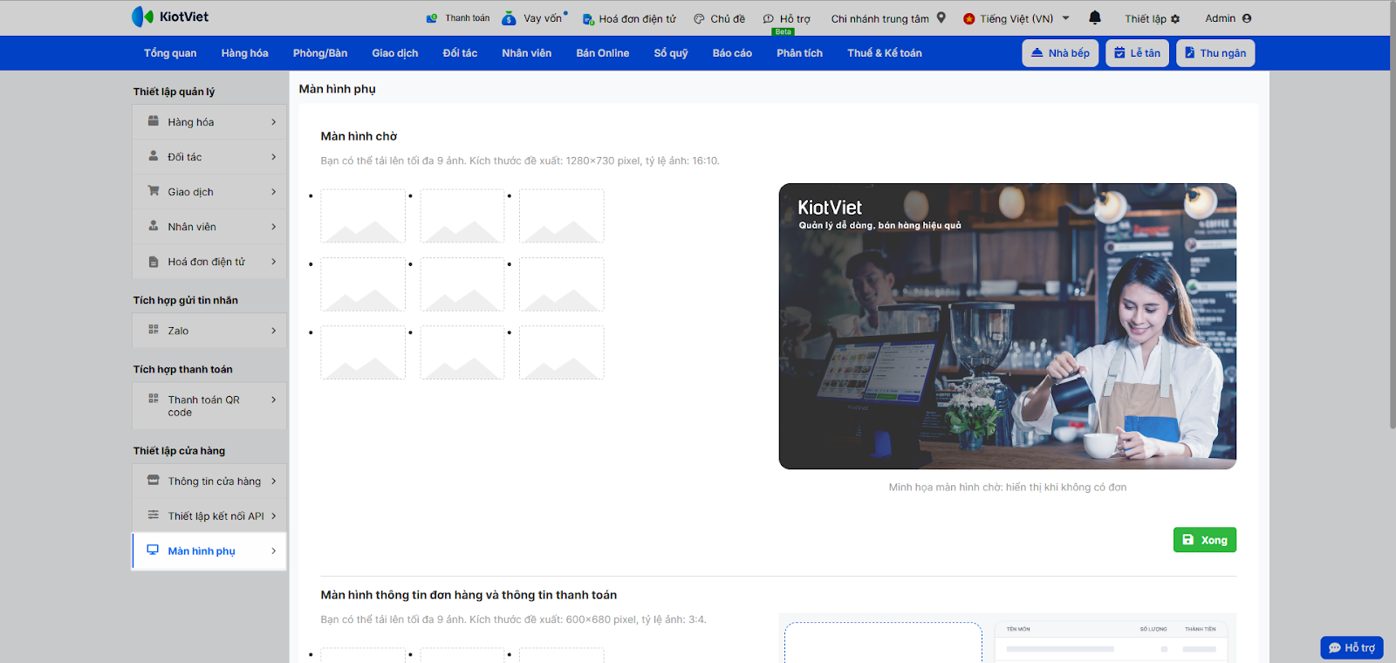Expand the chevron on sidebar Hàng hóa row
The height and width of the screenshot is (663, 1396).
coord(273,122)
